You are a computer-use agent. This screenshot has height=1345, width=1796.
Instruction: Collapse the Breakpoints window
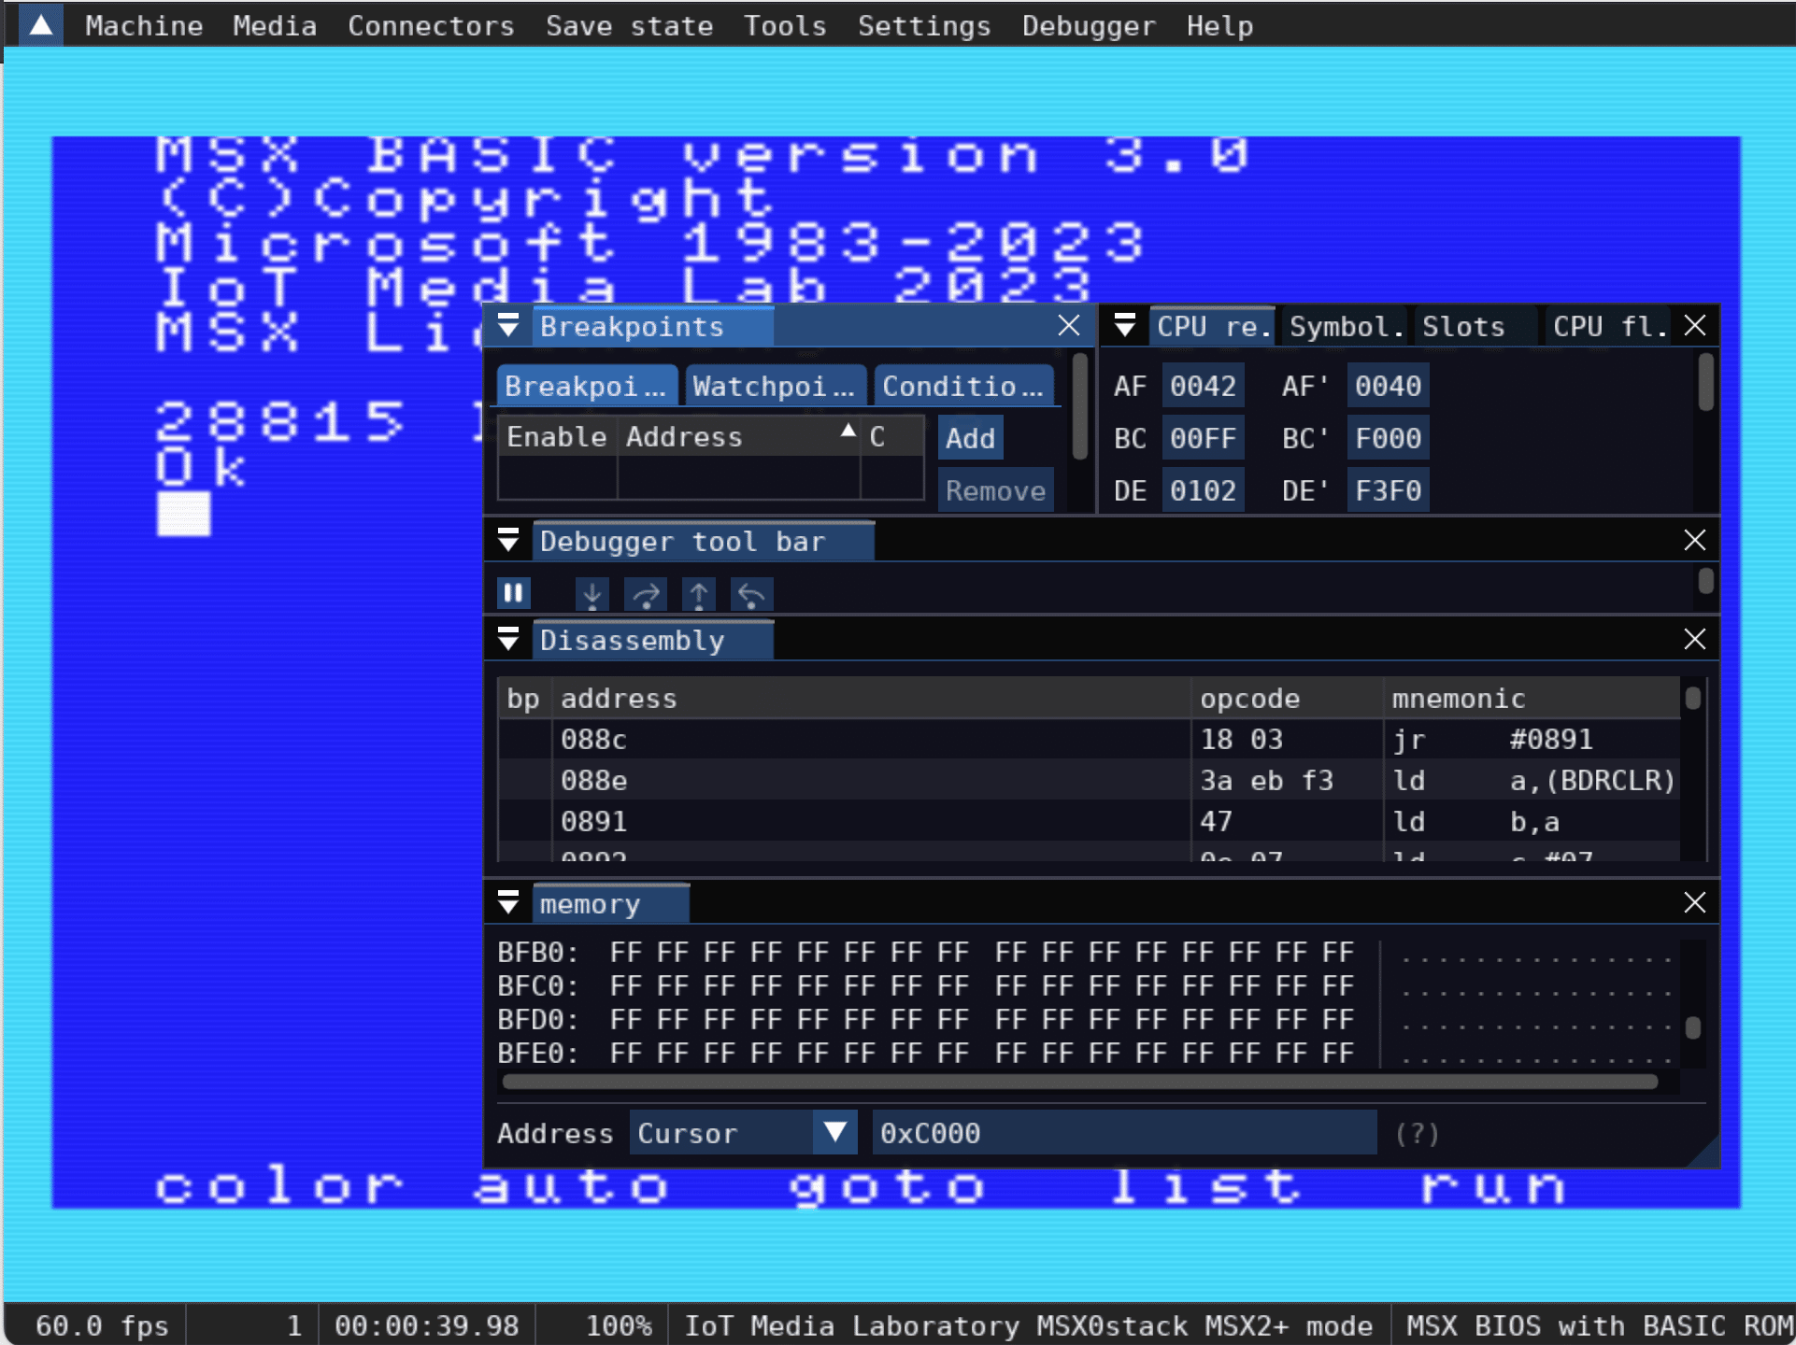(509, 326)
